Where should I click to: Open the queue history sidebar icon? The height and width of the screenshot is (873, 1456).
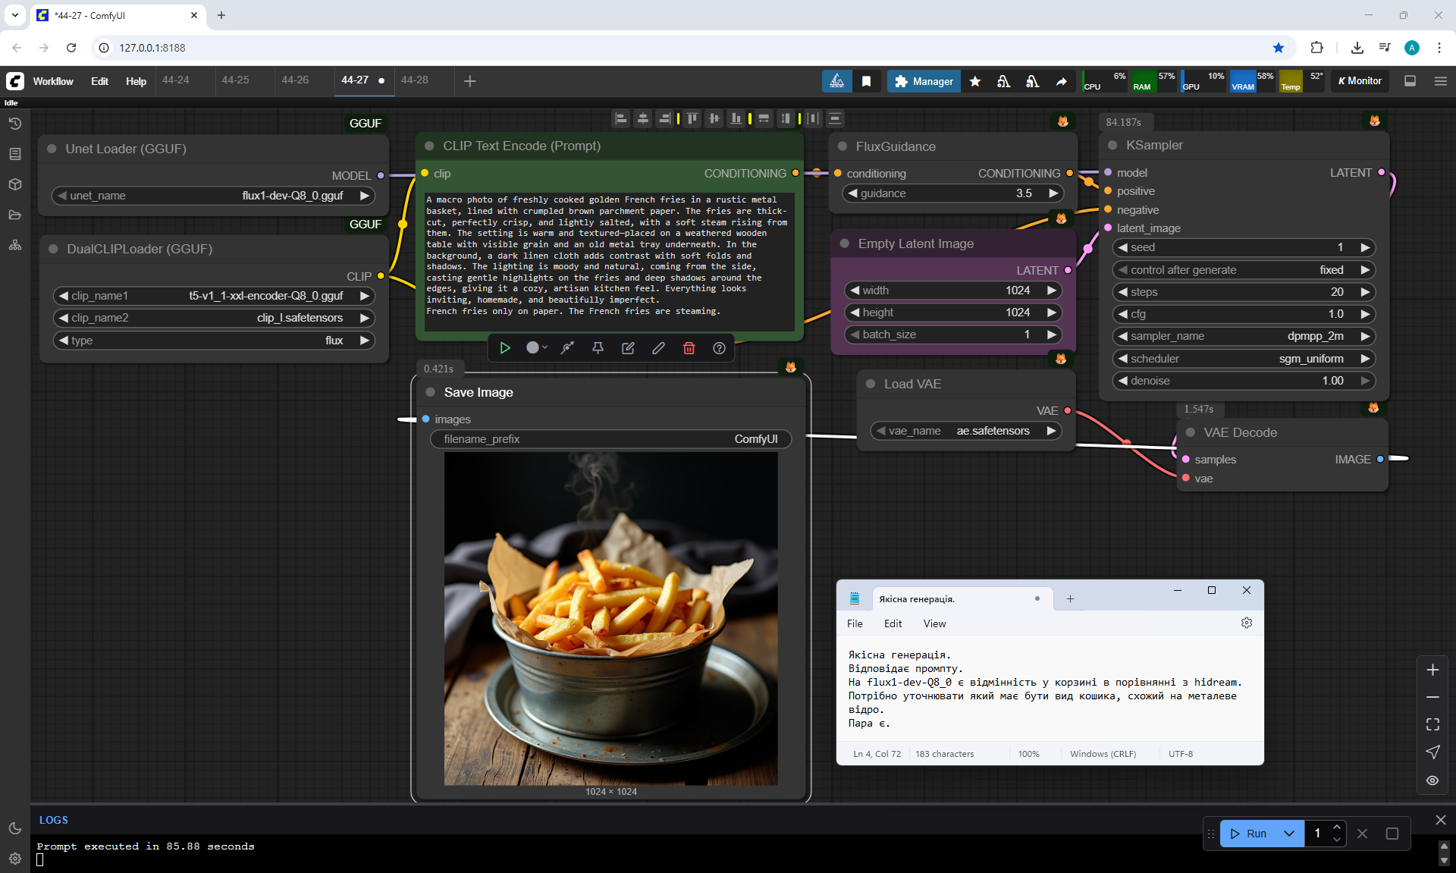pos(15,124)
